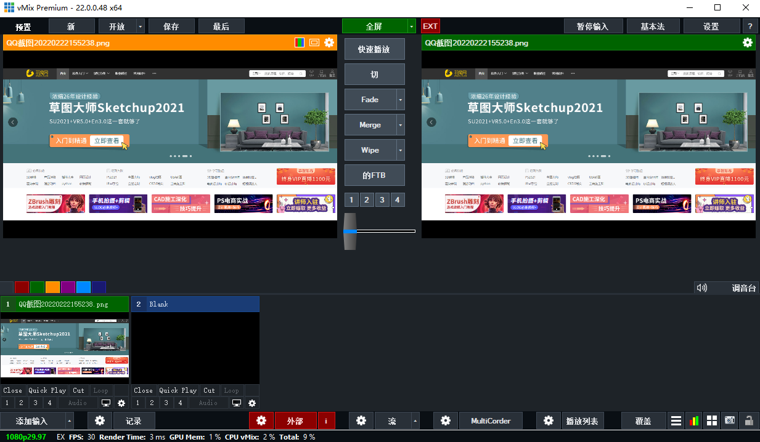Image resolution: width=760 pixels, height=442 pixels.
Task: Toggle the interface lock padlock icon
Action: click(x=748, y=420)
